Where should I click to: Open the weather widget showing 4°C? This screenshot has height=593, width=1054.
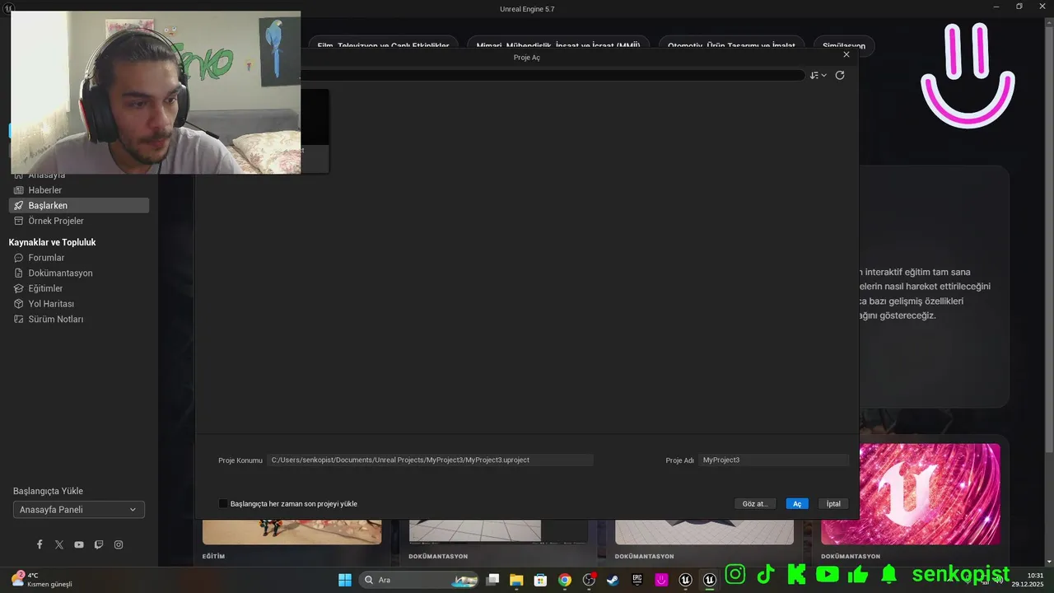41,580
